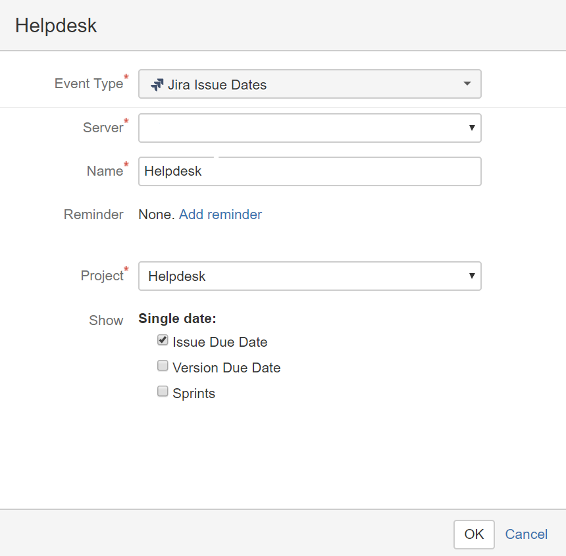Click the Add reminder link
Viewport: 566px width, 556px height.
(x=220, y=215)
